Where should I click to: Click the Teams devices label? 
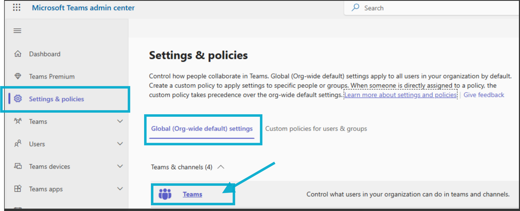50,166
